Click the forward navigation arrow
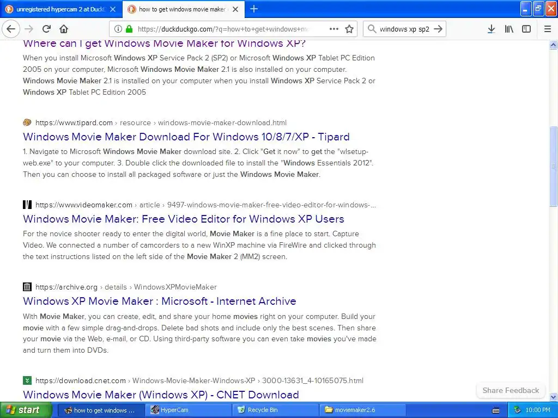Viewport: 558px width, 418px height. (x=29, y=29)
